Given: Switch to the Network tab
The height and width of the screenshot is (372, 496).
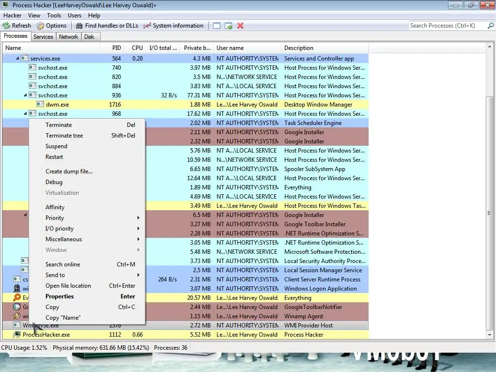Looking at the screenshot, I should pyautogui.click(x=68, y=37).
